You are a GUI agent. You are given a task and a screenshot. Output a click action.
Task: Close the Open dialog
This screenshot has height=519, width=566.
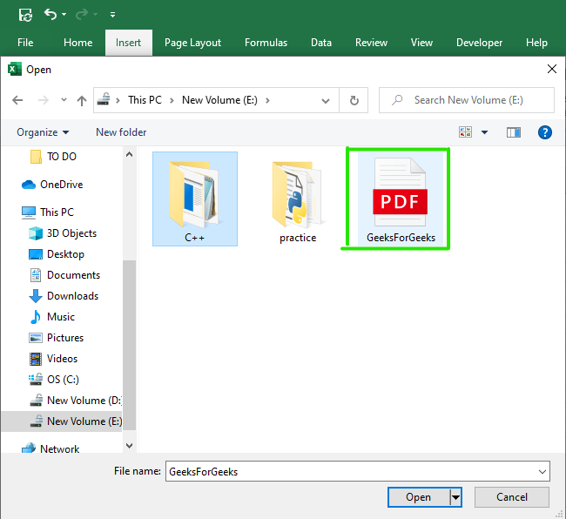(551, 69)
